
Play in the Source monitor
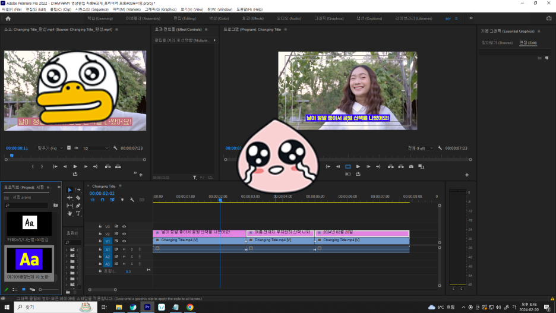point(75,167)
